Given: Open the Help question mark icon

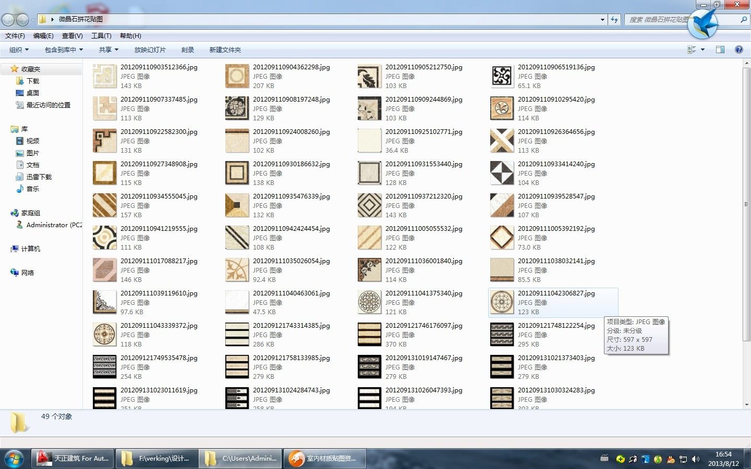Looking at the screenshot, I should tap(738, 50).
